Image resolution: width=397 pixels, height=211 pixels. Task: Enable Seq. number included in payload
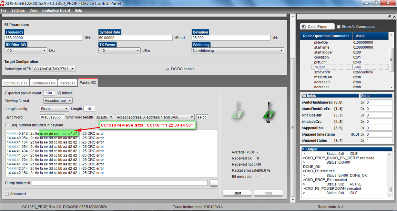(7, 125)
